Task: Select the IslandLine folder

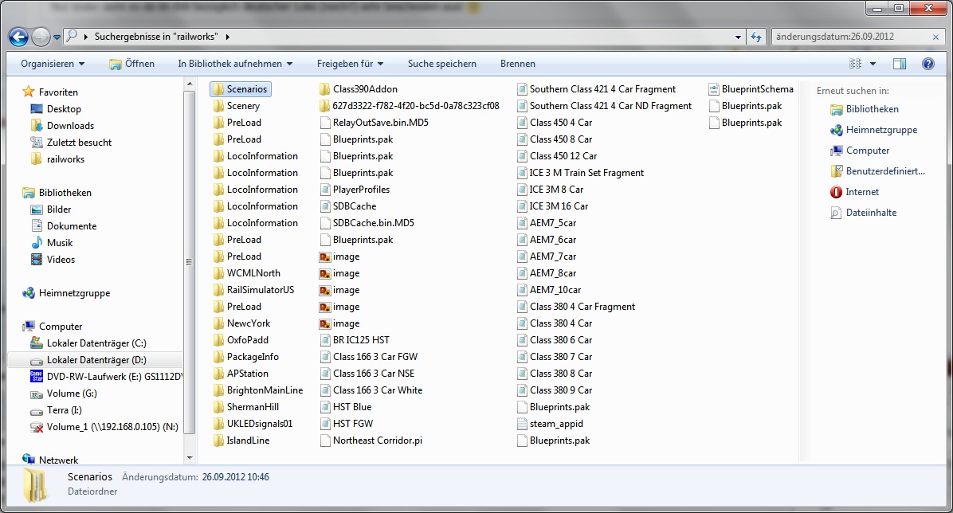Action: (x=241, y=440)
